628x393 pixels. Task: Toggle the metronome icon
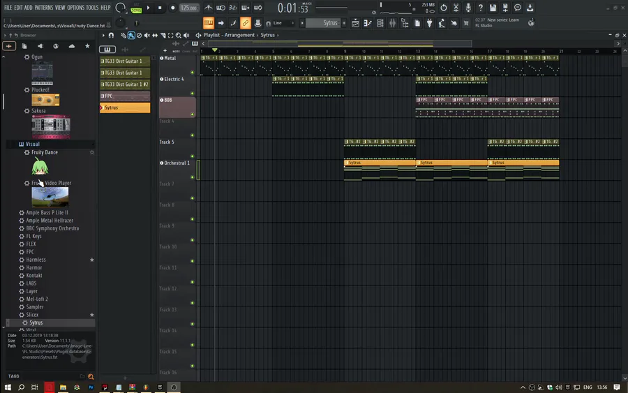(x=209, y=8)
